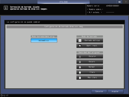Image resolution: width=129 pixels, height=97 pixels.
Task: Open help with question mark icon
Action: point(126,2)
